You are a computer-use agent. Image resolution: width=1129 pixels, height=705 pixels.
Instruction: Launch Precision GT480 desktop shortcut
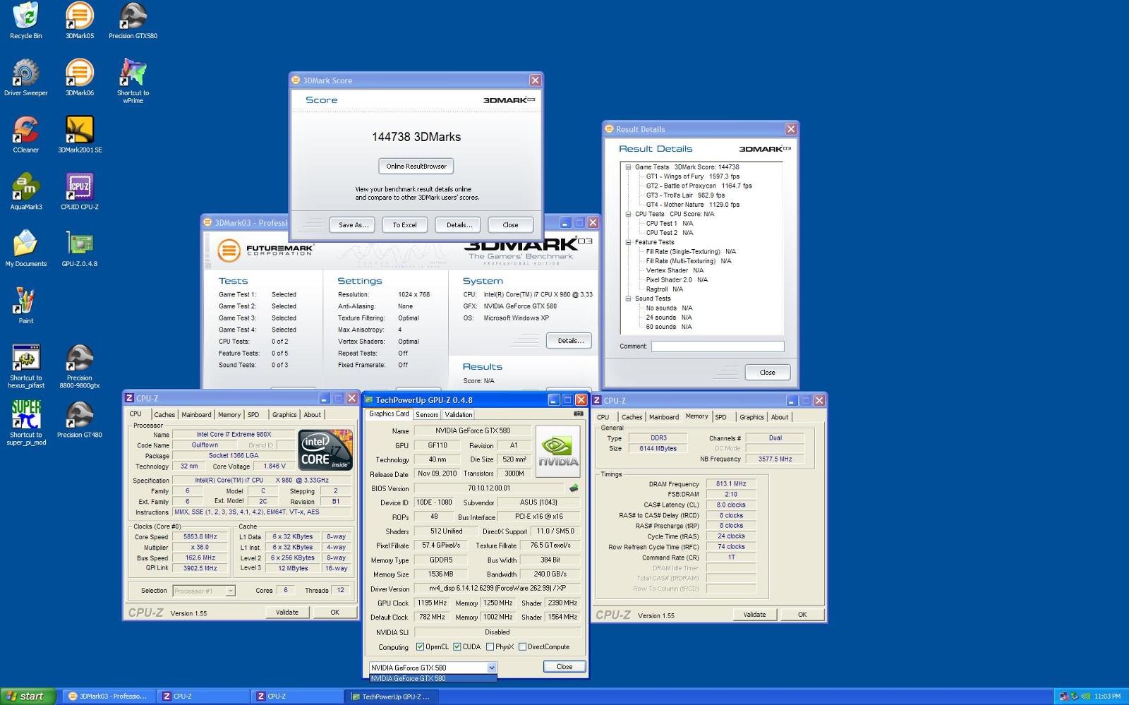tap(79, 421)
